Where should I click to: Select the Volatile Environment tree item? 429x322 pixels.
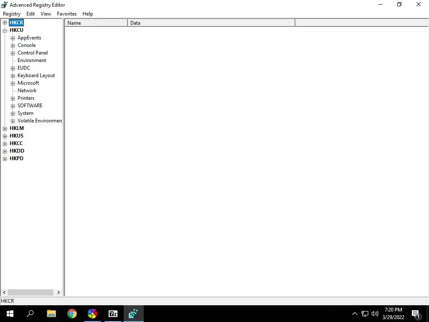coord(40,121)
